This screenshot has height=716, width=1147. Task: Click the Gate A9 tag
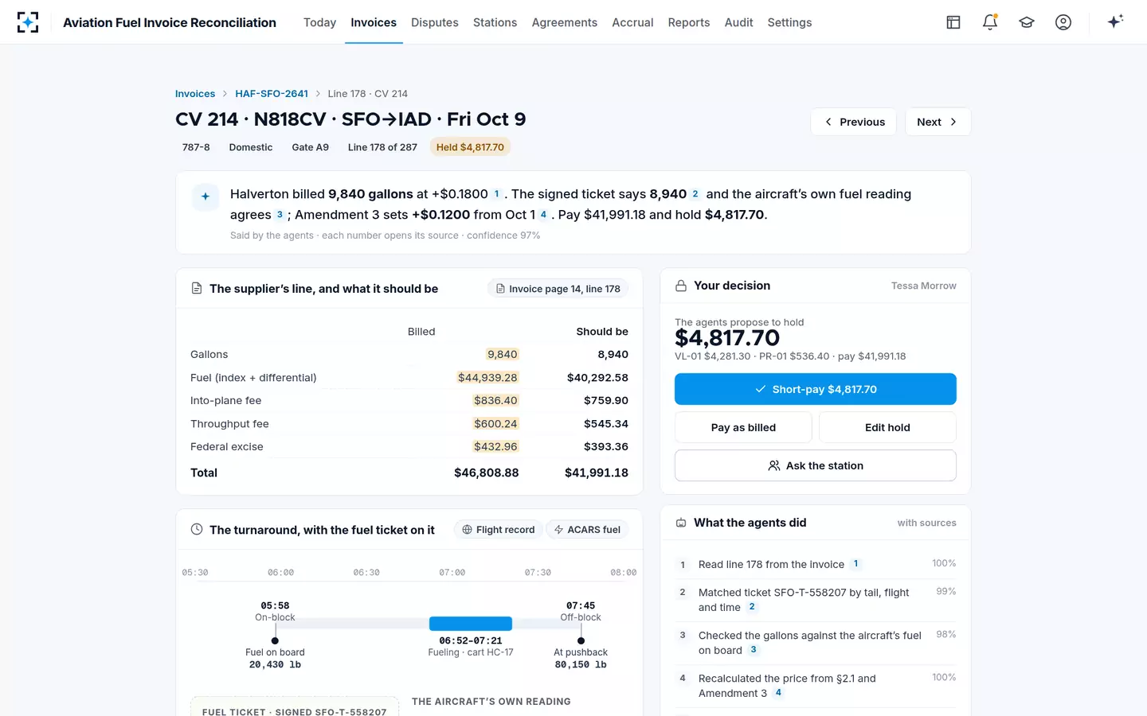coord(310,147)
